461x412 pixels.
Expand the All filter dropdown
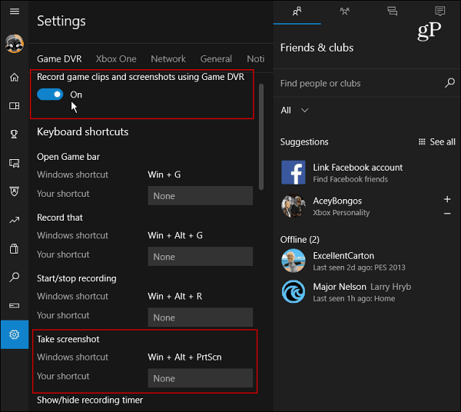tap(294, 110)
